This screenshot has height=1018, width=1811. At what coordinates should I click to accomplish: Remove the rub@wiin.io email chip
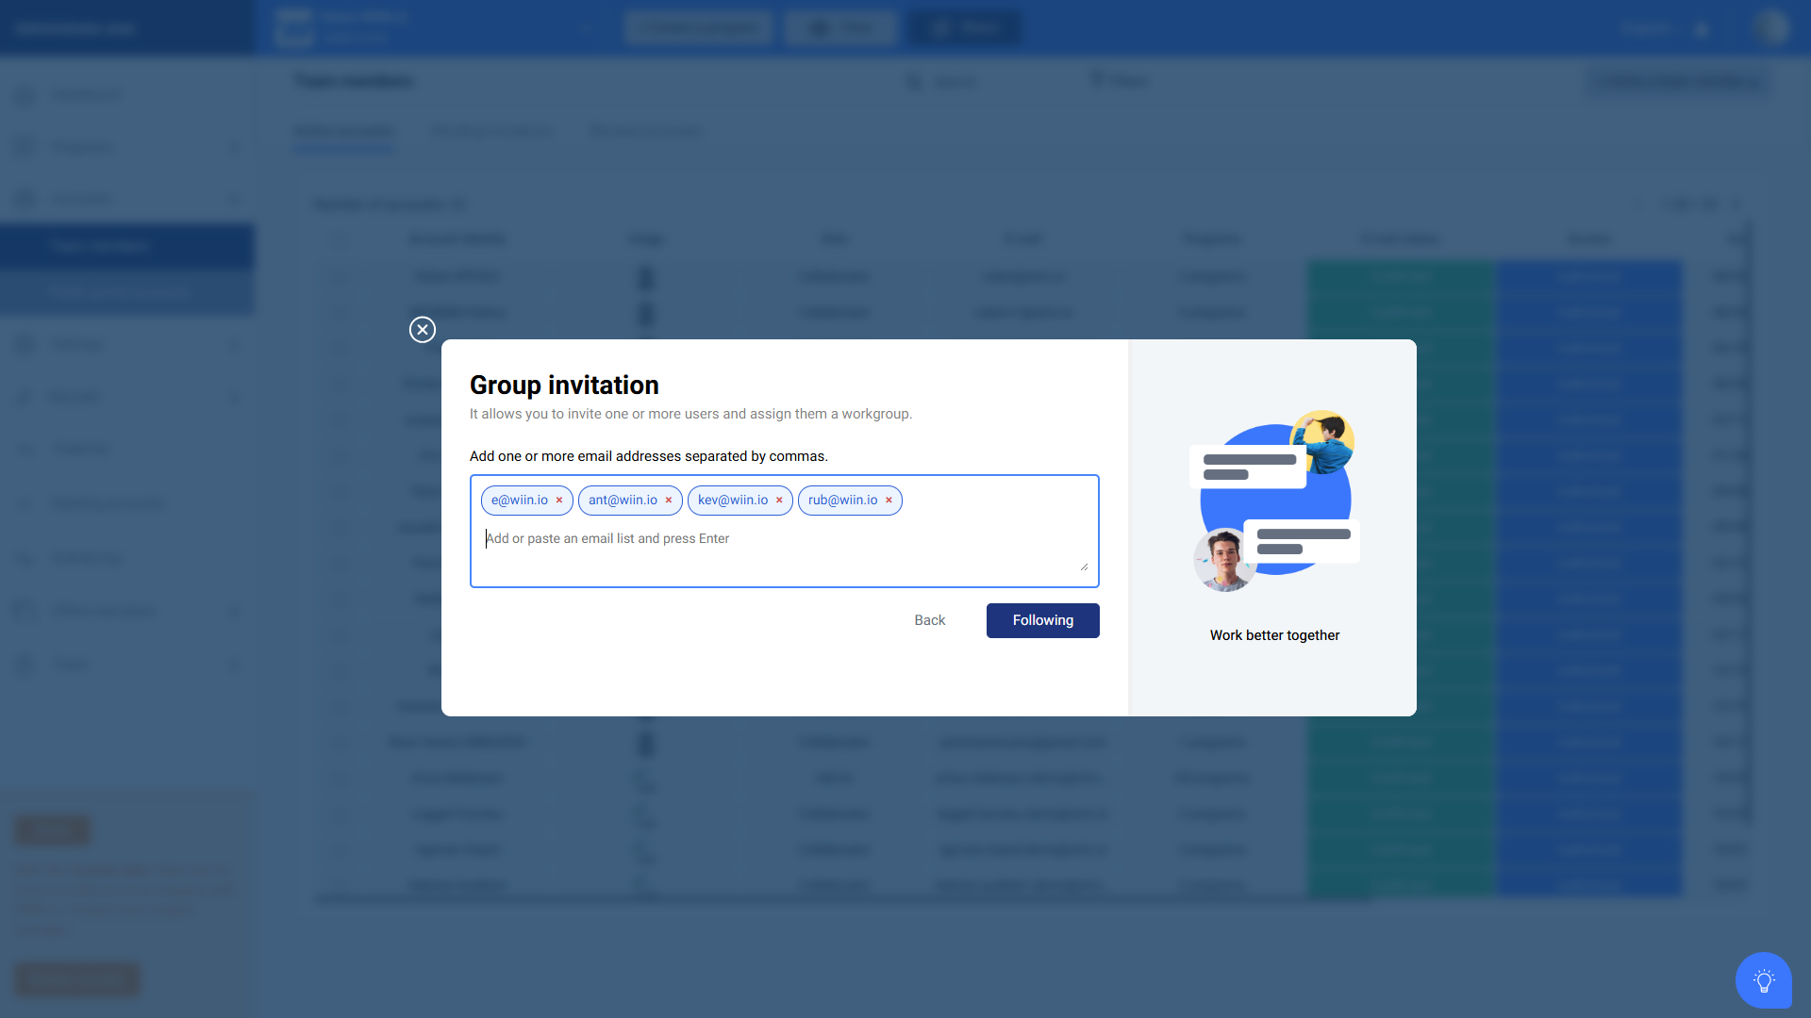tap(889, 501)
